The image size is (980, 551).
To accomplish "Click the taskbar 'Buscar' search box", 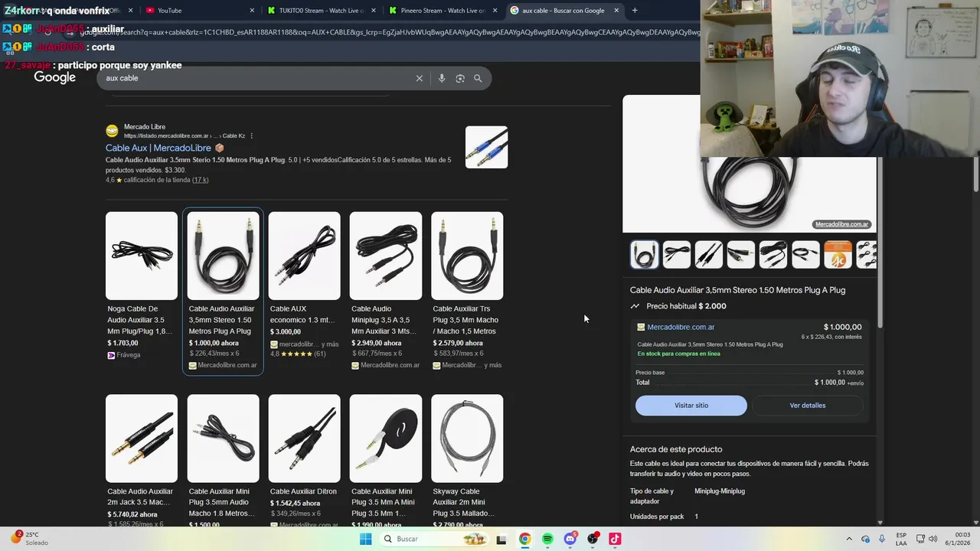I will click(433, 539).
